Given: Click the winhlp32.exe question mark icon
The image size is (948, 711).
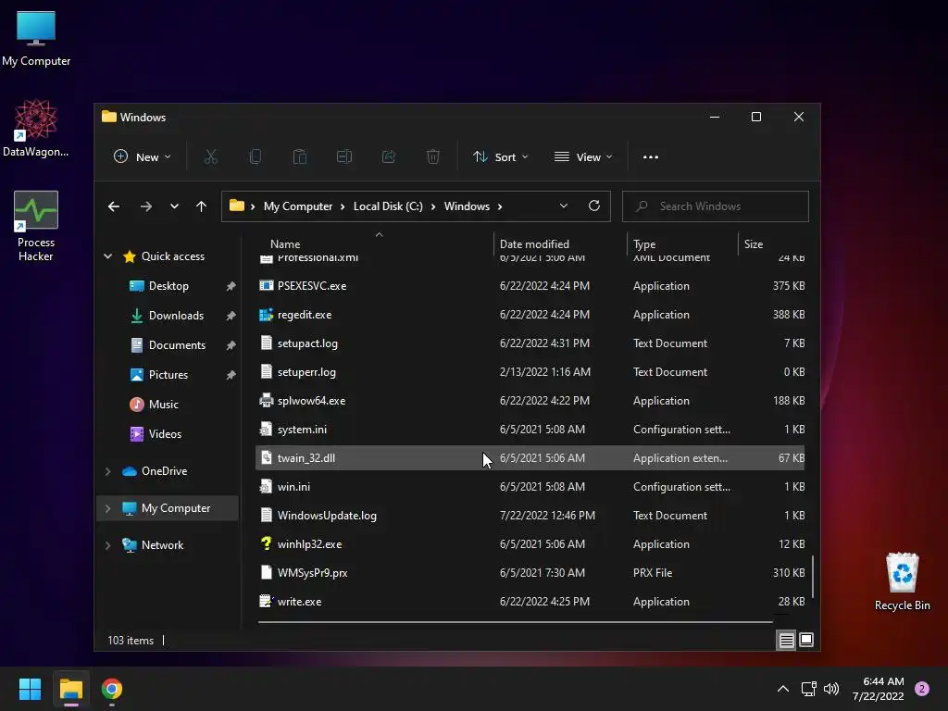Looking at the screenshot, I should point(266,544).
